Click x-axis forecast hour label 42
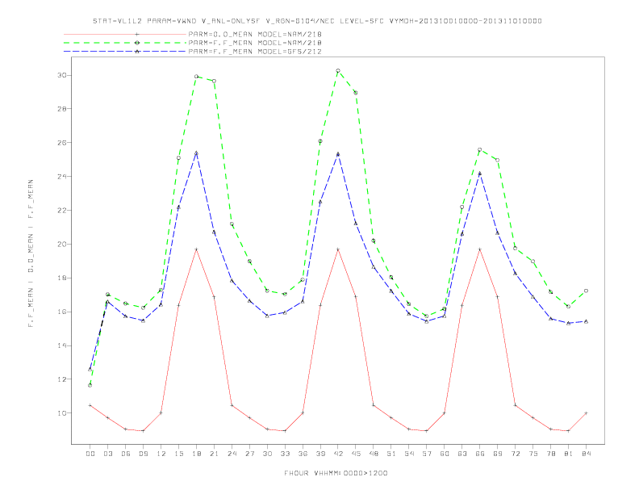639x494 pixels. tap(338, 454)
